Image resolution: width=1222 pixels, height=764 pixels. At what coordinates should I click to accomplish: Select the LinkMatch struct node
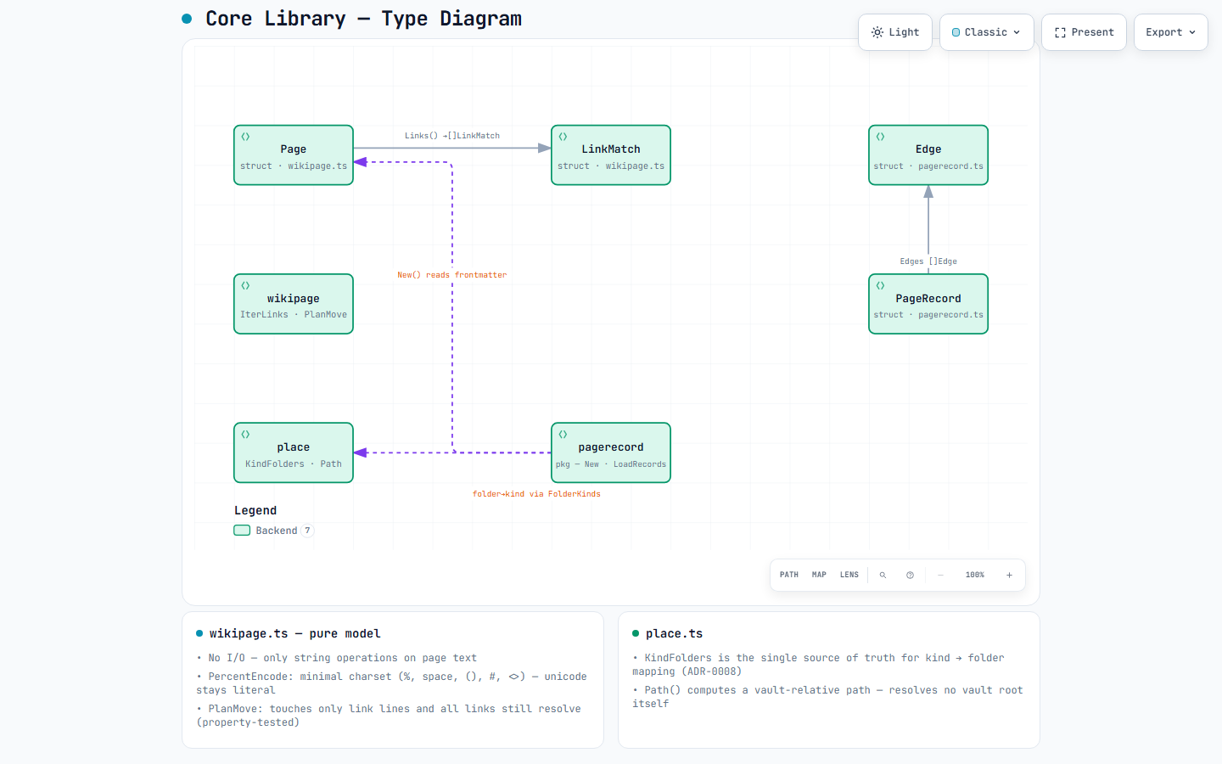click(611, 155)
